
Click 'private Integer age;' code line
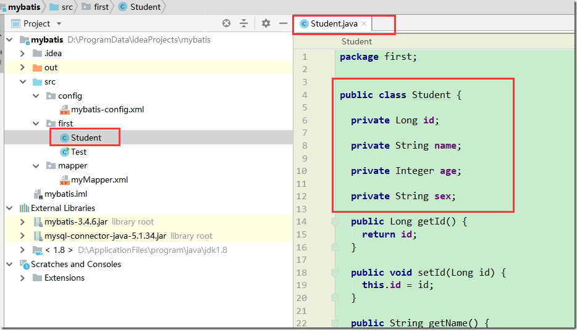pos(406,171)
